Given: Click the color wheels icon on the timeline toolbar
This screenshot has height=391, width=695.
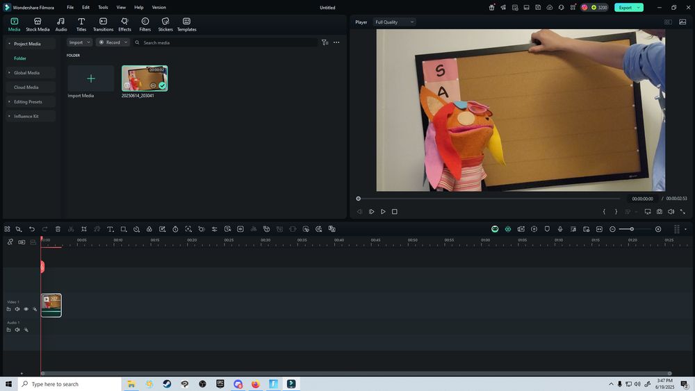Looking at the screenshot, I should [x=149, y=229].
